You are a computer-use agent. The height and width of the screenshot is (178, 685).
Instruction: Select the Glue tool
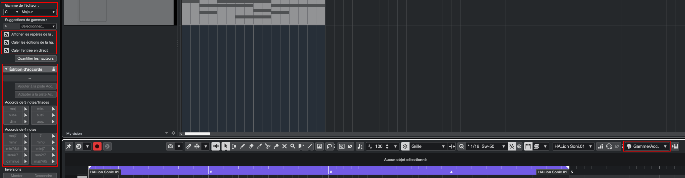coord(276,146)
